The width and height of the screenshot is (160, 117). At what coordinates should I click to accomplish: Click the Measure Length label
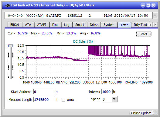tap(20, 100)
